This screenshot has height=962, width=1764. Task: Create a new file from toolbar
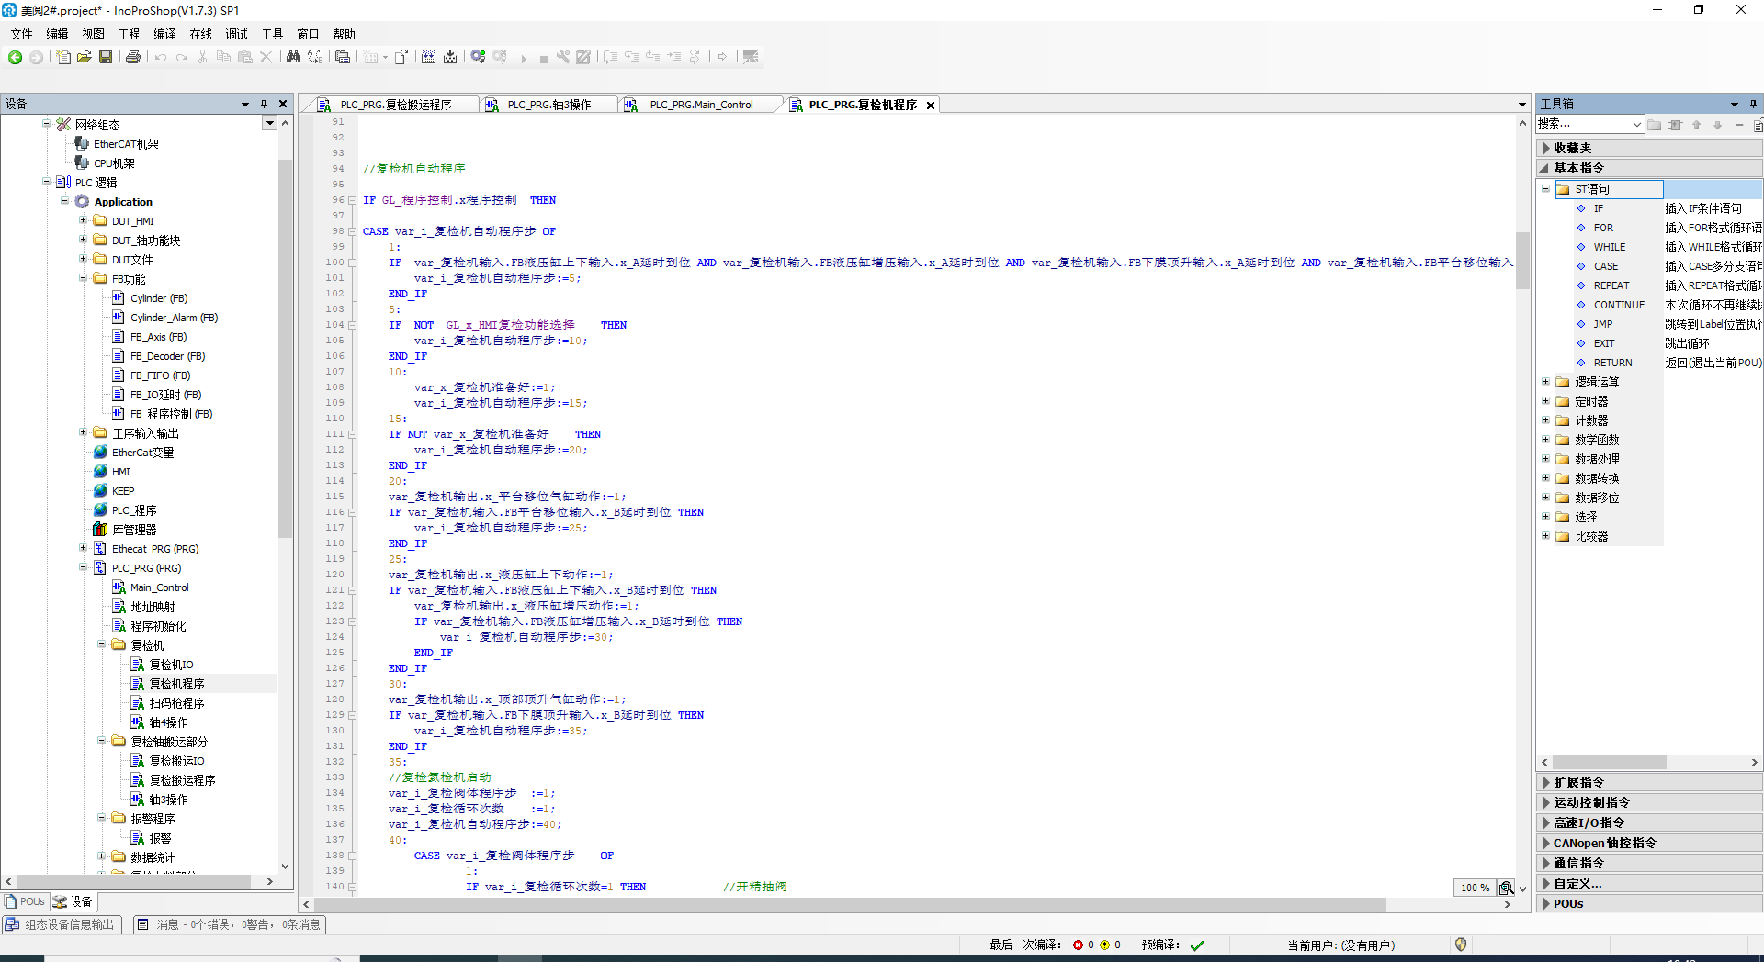point(63,57)
